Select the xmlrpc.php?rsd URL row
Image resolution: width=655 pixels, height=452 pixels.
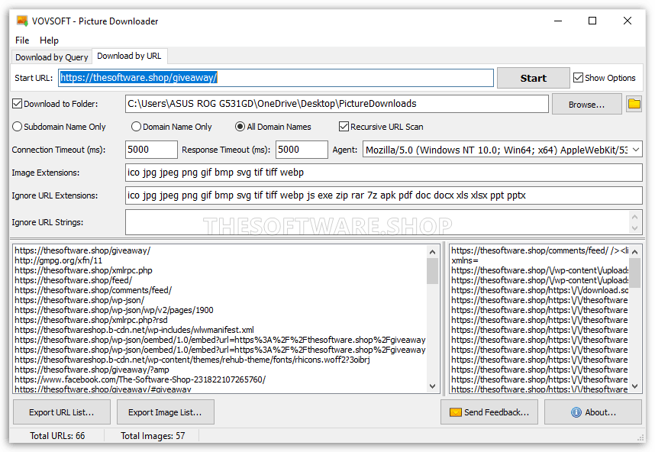pos(91,320)
